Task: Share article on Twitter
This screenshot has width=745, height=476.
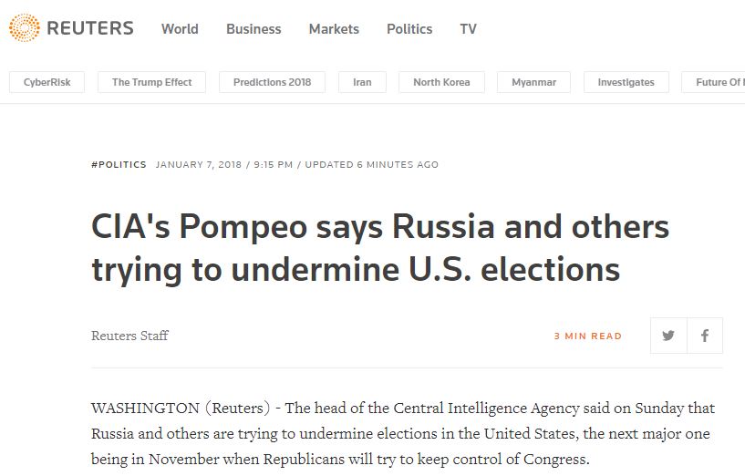Action: click(668, 336)
